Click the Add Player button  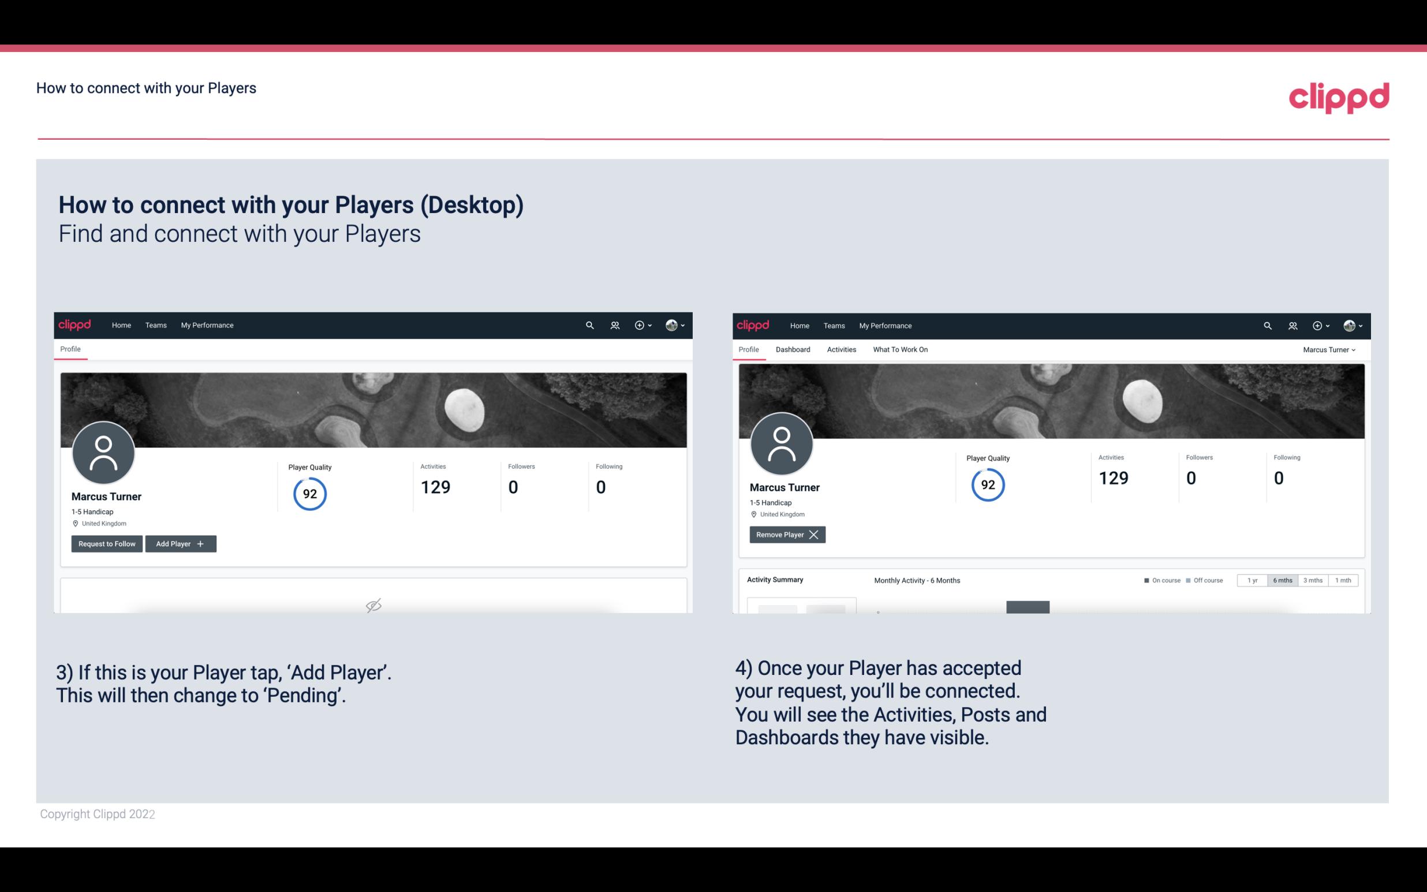[181, 544]
